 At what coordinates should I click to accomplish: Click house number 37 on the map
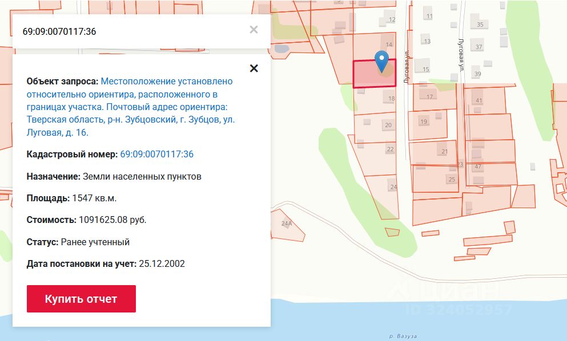point(478,47)
